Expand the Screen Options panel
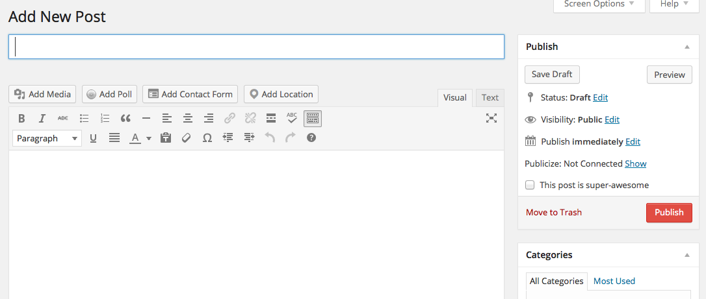 tap(599, 4)
